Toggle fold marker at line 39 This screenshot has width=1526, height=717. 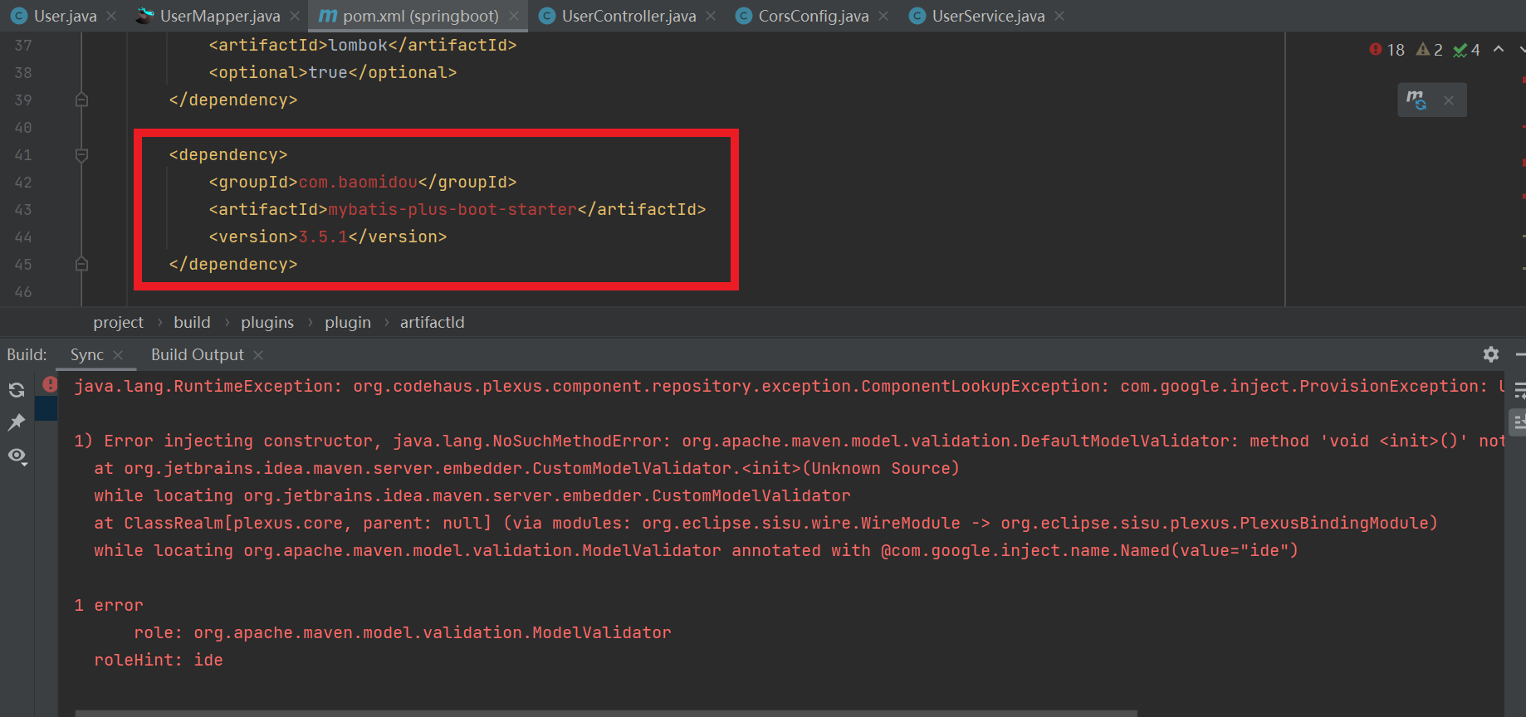(81, 100)
